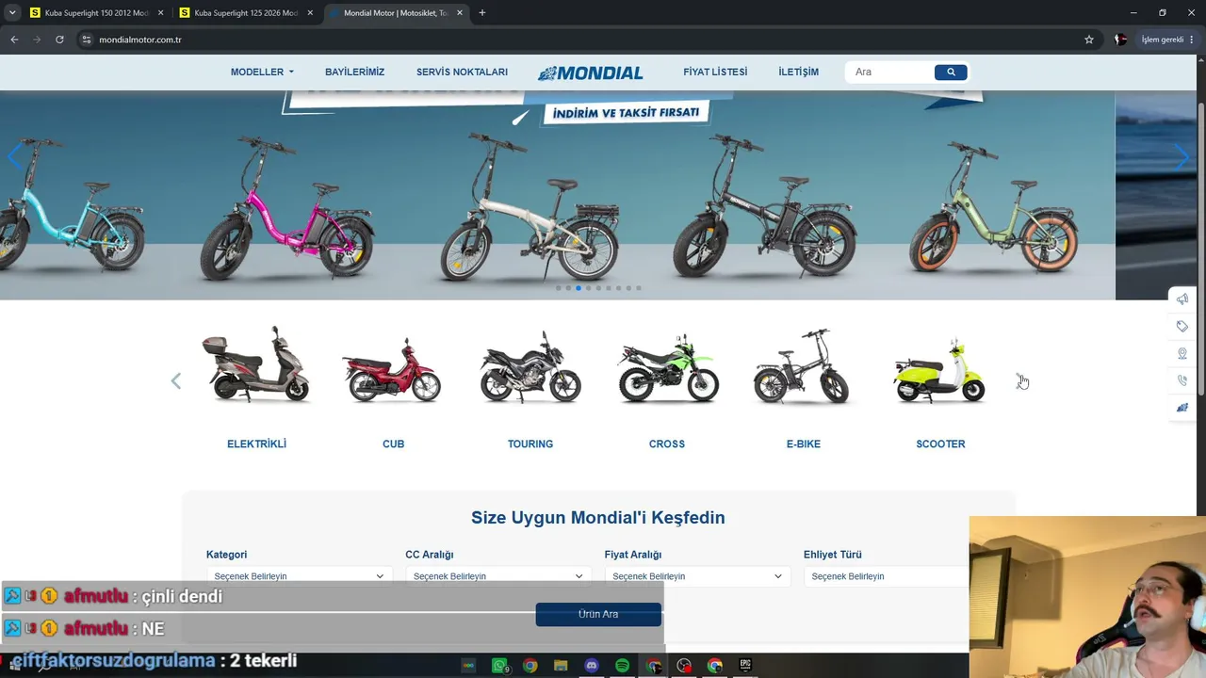Click the Ara search input field
Image resolution: width=1206 pixels, height=678 pixels.
pos(889,72)
